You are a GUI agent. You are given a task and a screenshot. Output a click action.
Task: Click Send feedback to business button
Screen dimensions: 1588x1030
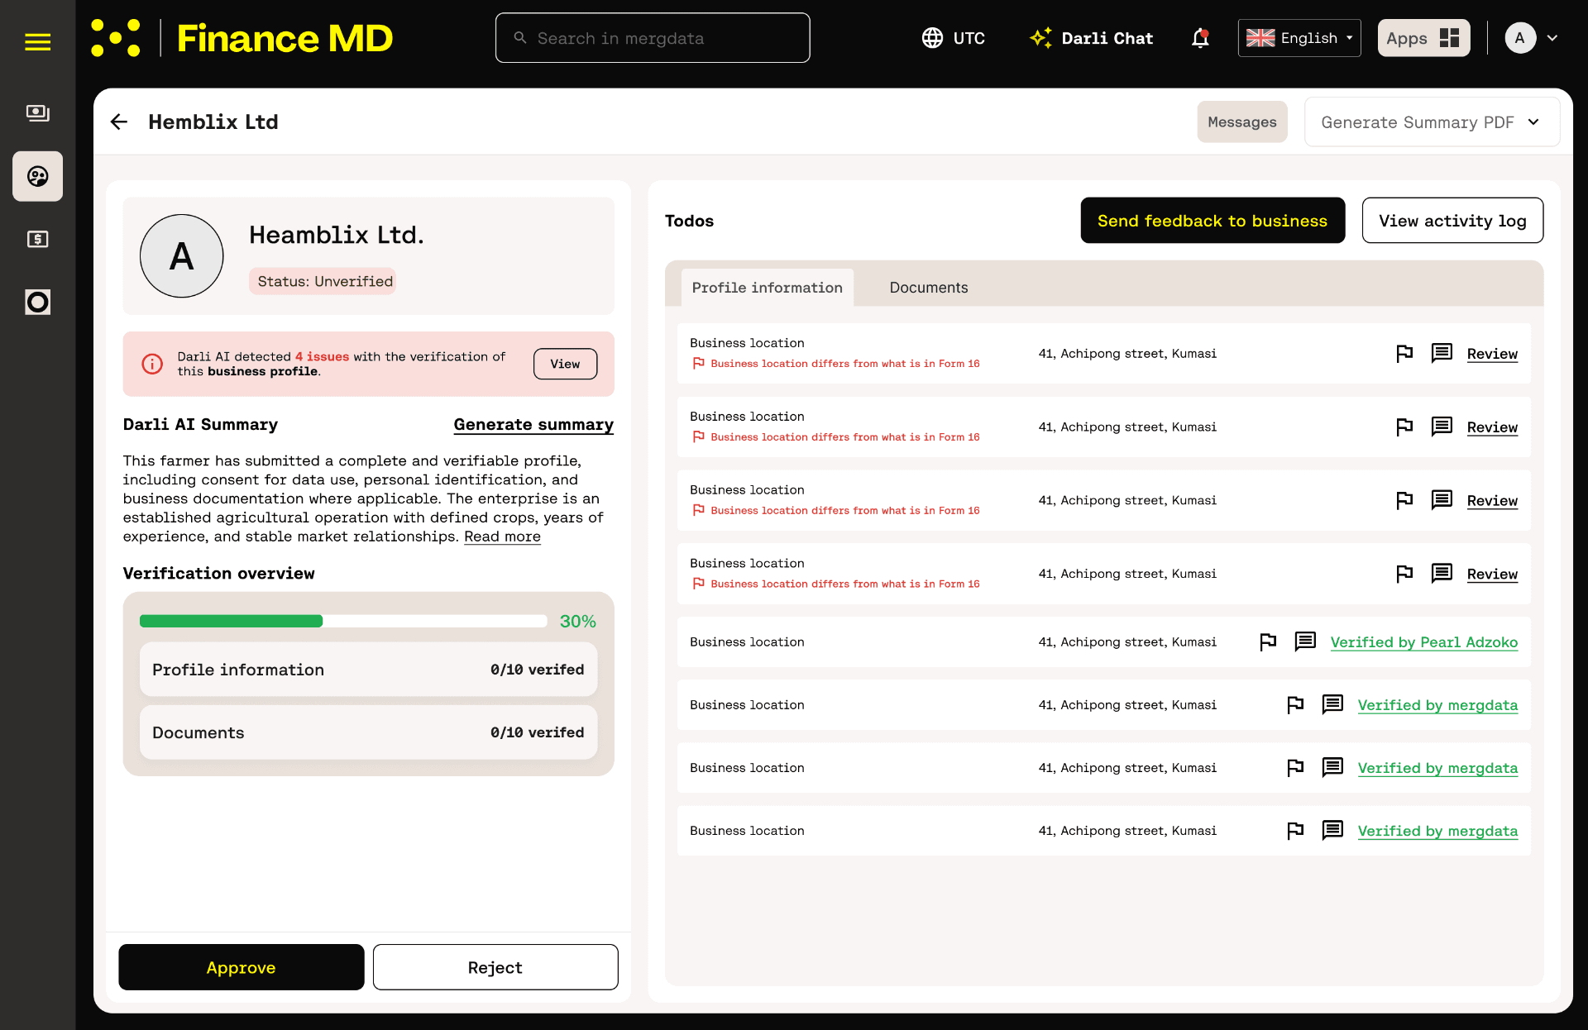[x=1212, y=221]
